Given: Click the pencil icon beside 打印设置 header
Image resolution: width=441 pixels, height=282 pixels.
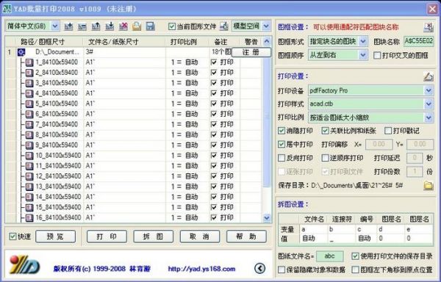Looking at the screenshot, I should [429, 76].
